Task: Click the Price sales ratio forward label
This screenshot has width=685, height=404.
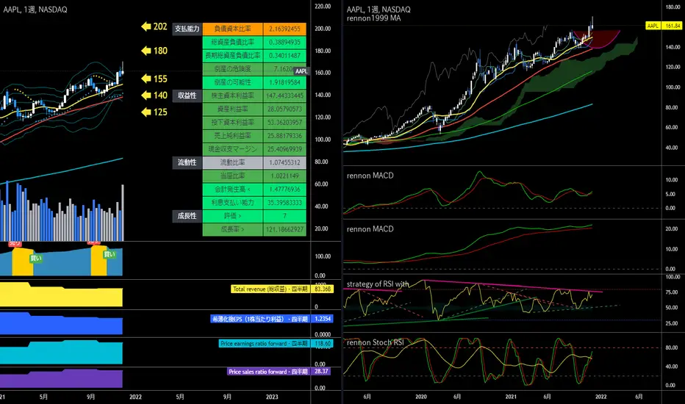Action: click(268, 372)
